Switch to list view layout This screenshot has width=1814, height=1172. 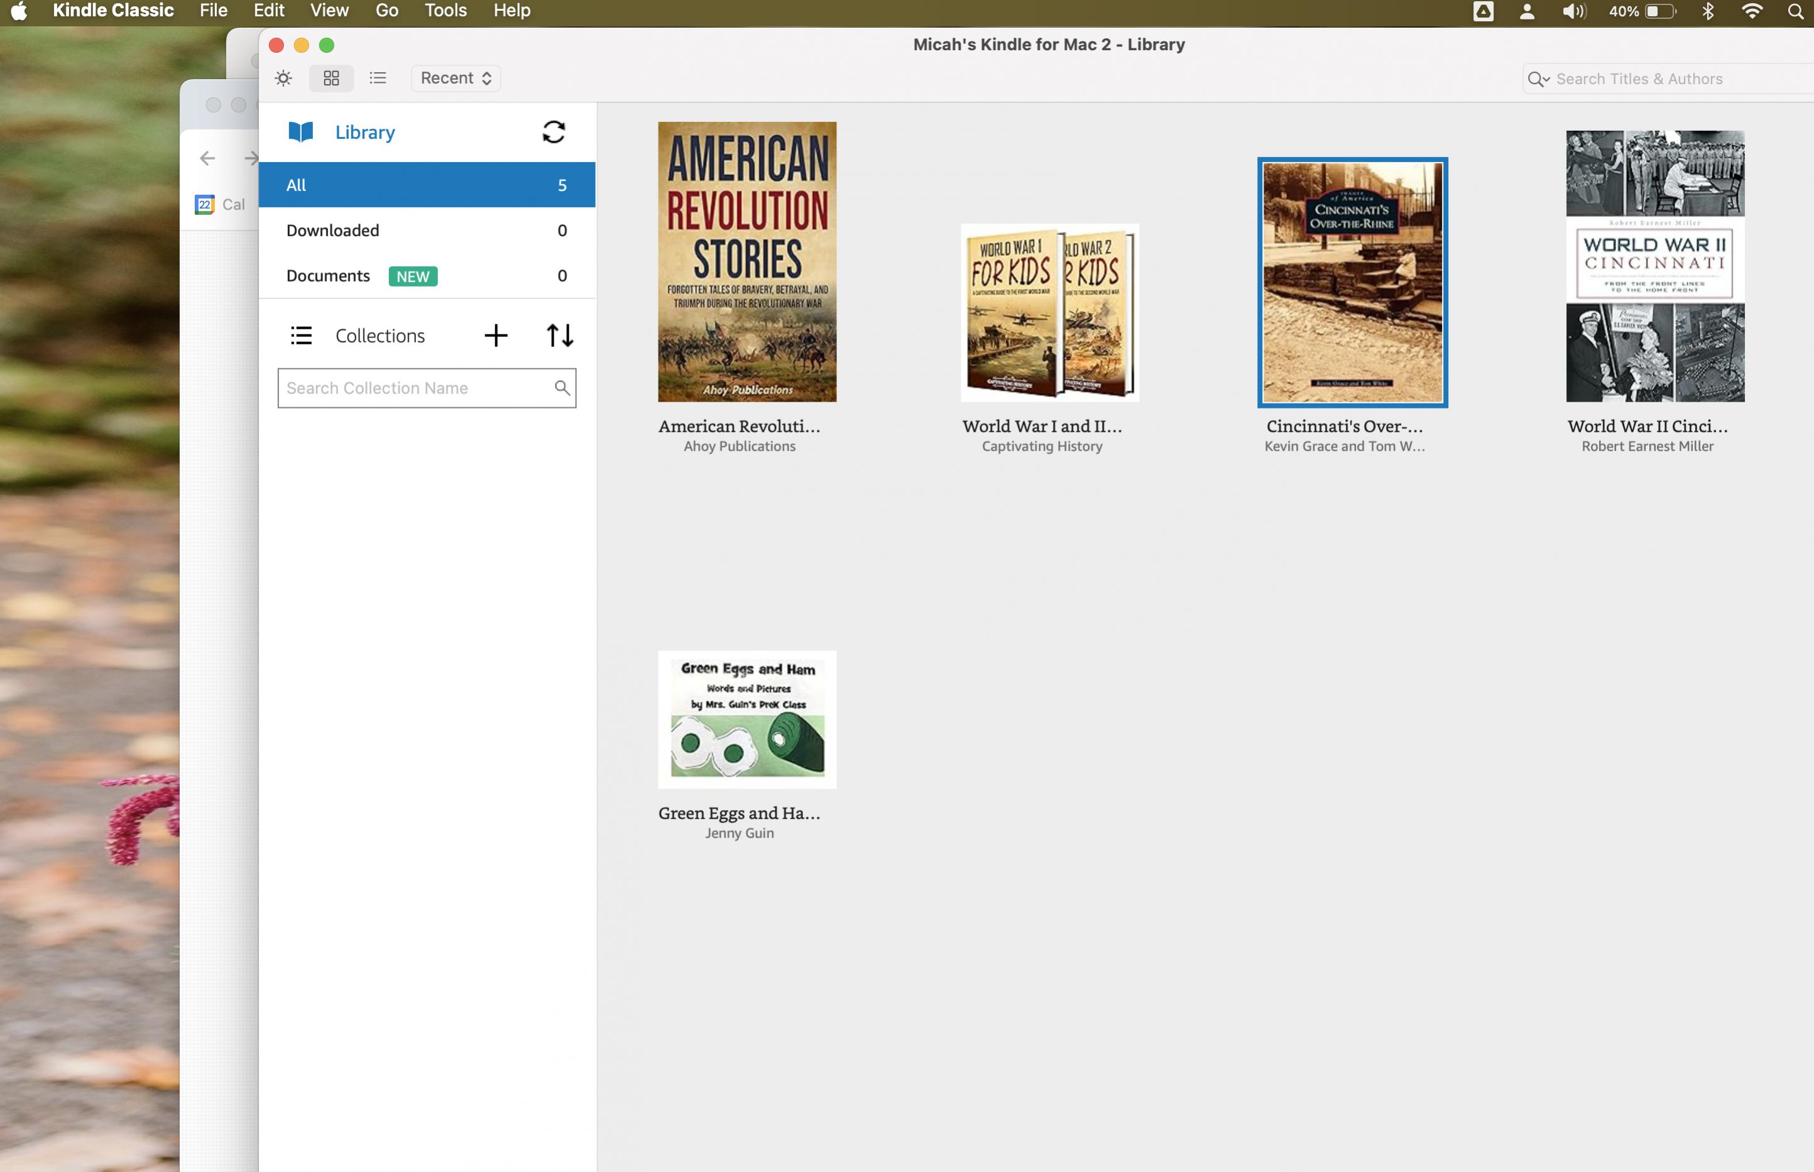tap(378, 79)
